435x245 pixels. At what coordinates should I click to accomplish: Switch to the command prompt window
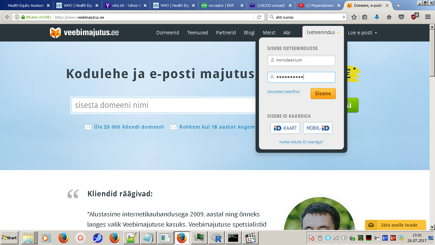(x=233, y=238)
